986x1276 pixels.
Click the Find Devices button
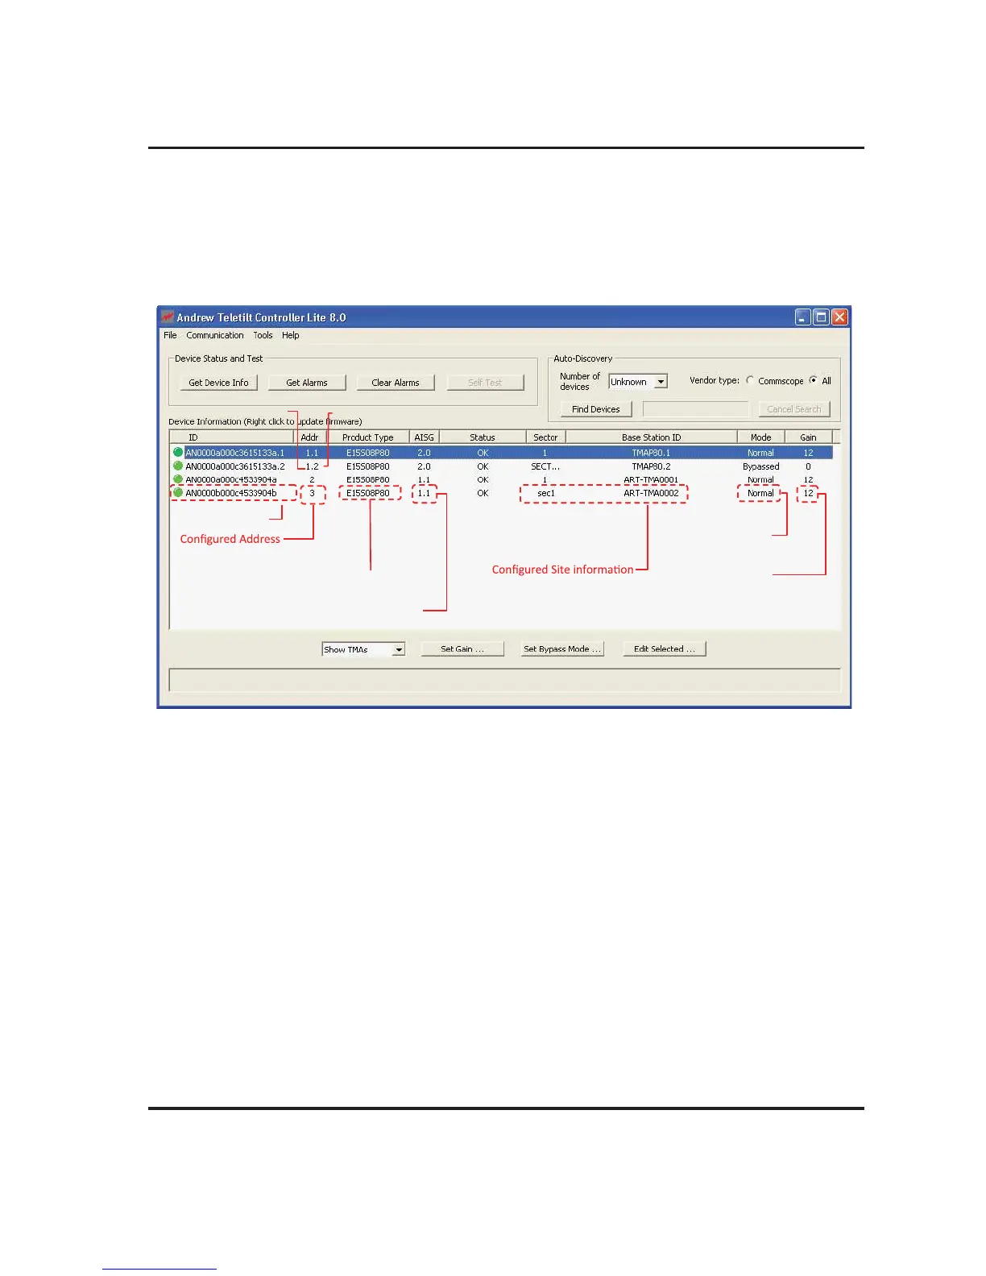click(596, 409)
